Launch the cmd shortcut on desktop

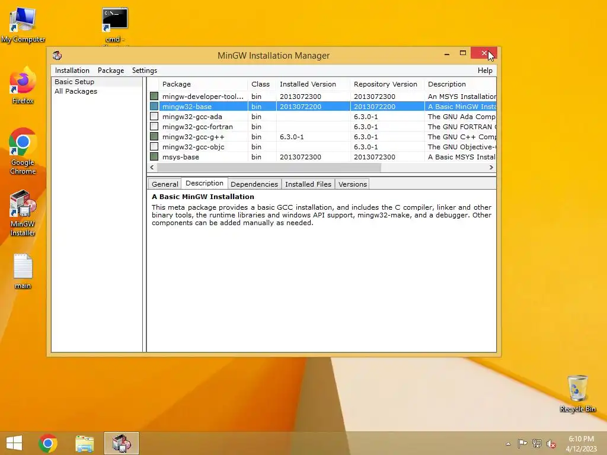point(114,25)
